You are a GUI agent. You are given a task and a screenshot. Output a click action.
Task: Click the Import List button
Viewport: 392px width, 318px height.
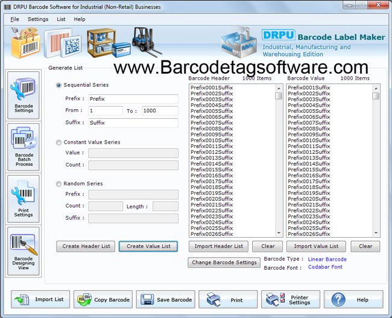point(40,299)
